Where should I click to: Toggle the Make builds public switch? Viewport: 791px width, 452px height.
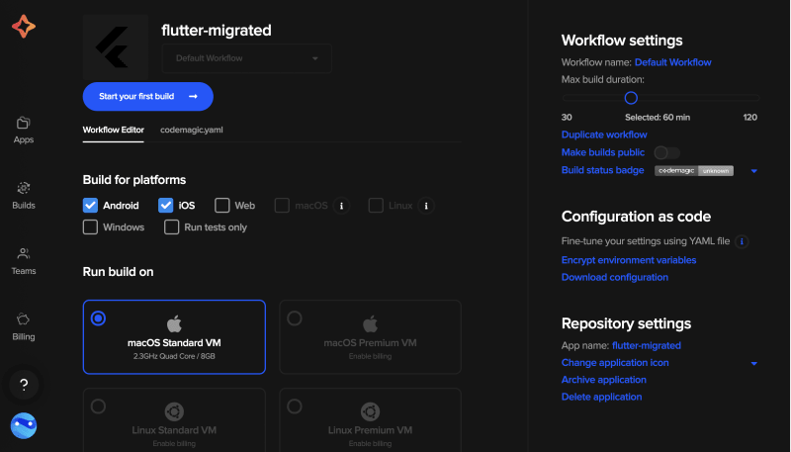666,152
